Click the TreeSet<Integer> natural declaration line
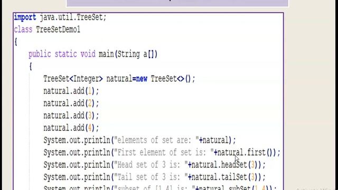The width and height of the screenshot is (338, 190). pyautogui.click(x=119, y=79)
